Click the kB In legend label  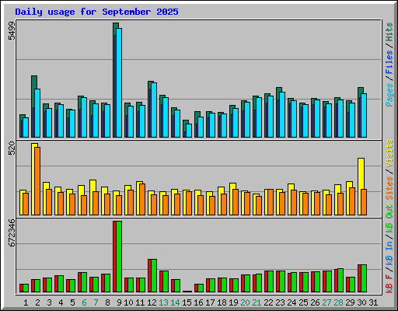[x=389, y=253]
